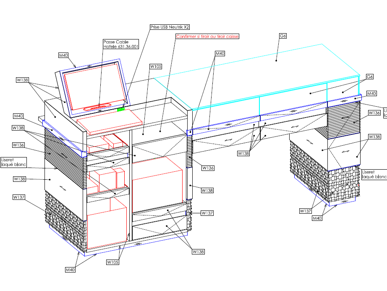
Task: Select the red cable pass oval under the screen
Action: pyautogui.click(x=97, y=107)
